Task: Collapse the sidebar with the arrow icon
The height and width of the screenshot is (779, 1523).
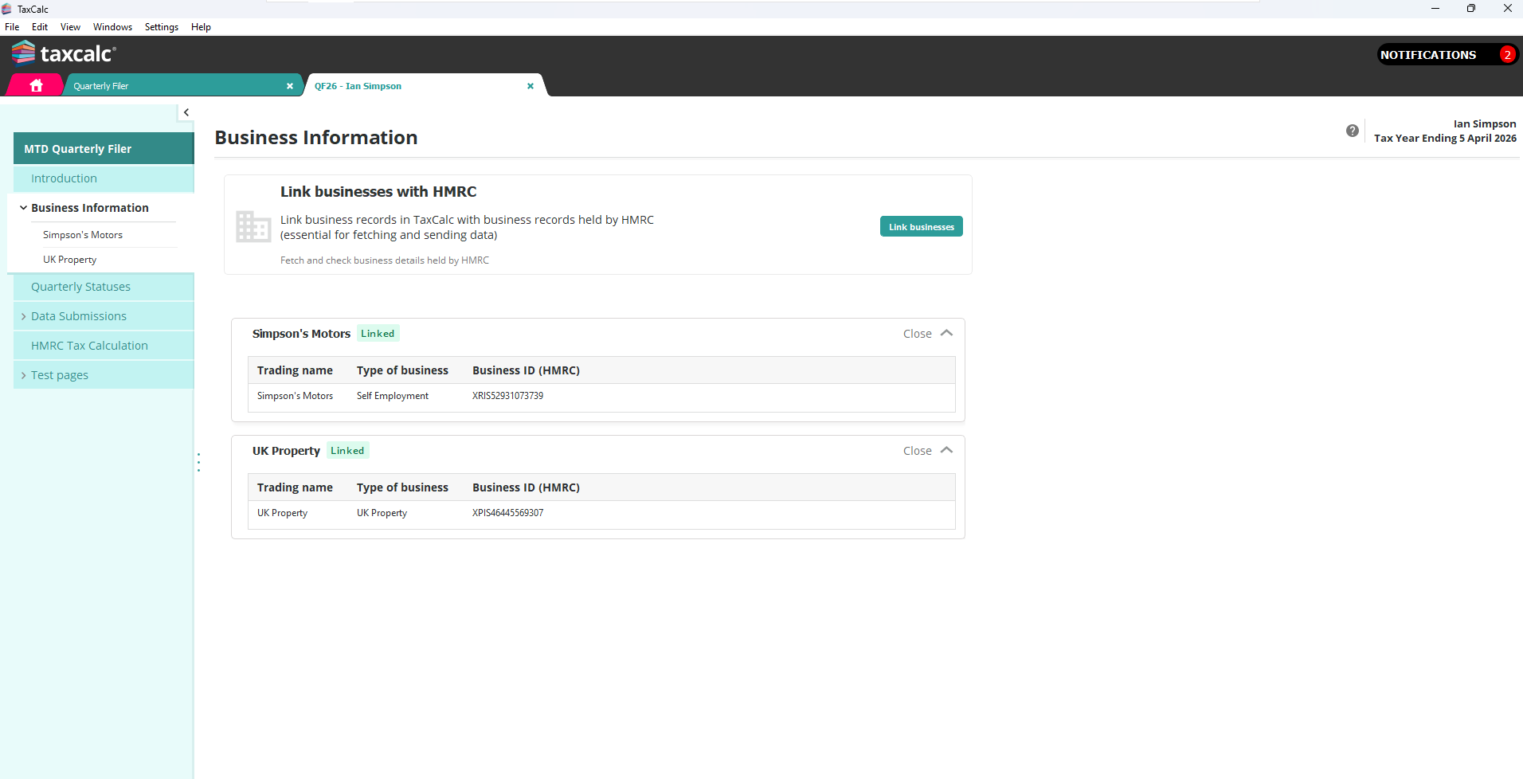Action: pyautogui.click(x=186, y=112)
